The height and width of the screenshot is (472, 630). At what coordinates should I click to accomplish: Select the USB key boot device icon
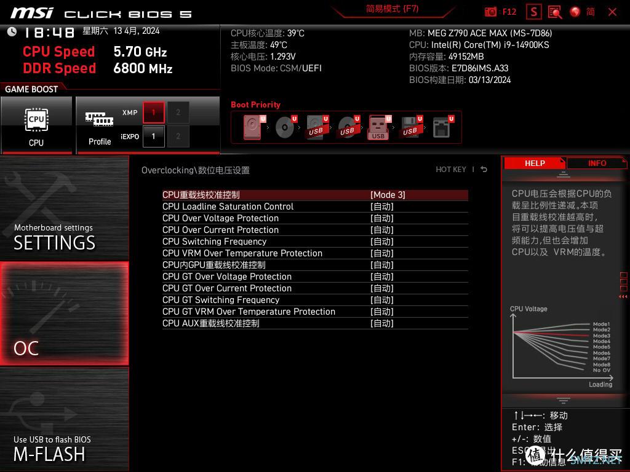coord(379,127)
